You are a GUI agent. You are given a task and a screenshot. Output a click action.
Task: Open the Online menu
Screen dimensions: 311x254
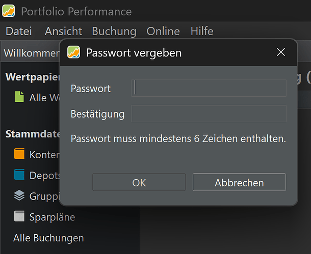[x=163, y=32]
